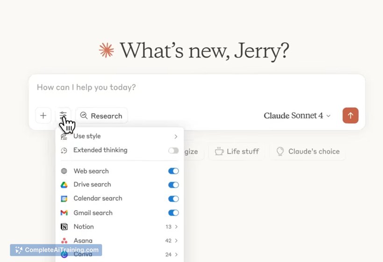Click the coffee cup icon on Life stuff
The width and height of the screenshot is (383, 262).
click(219, 151)
